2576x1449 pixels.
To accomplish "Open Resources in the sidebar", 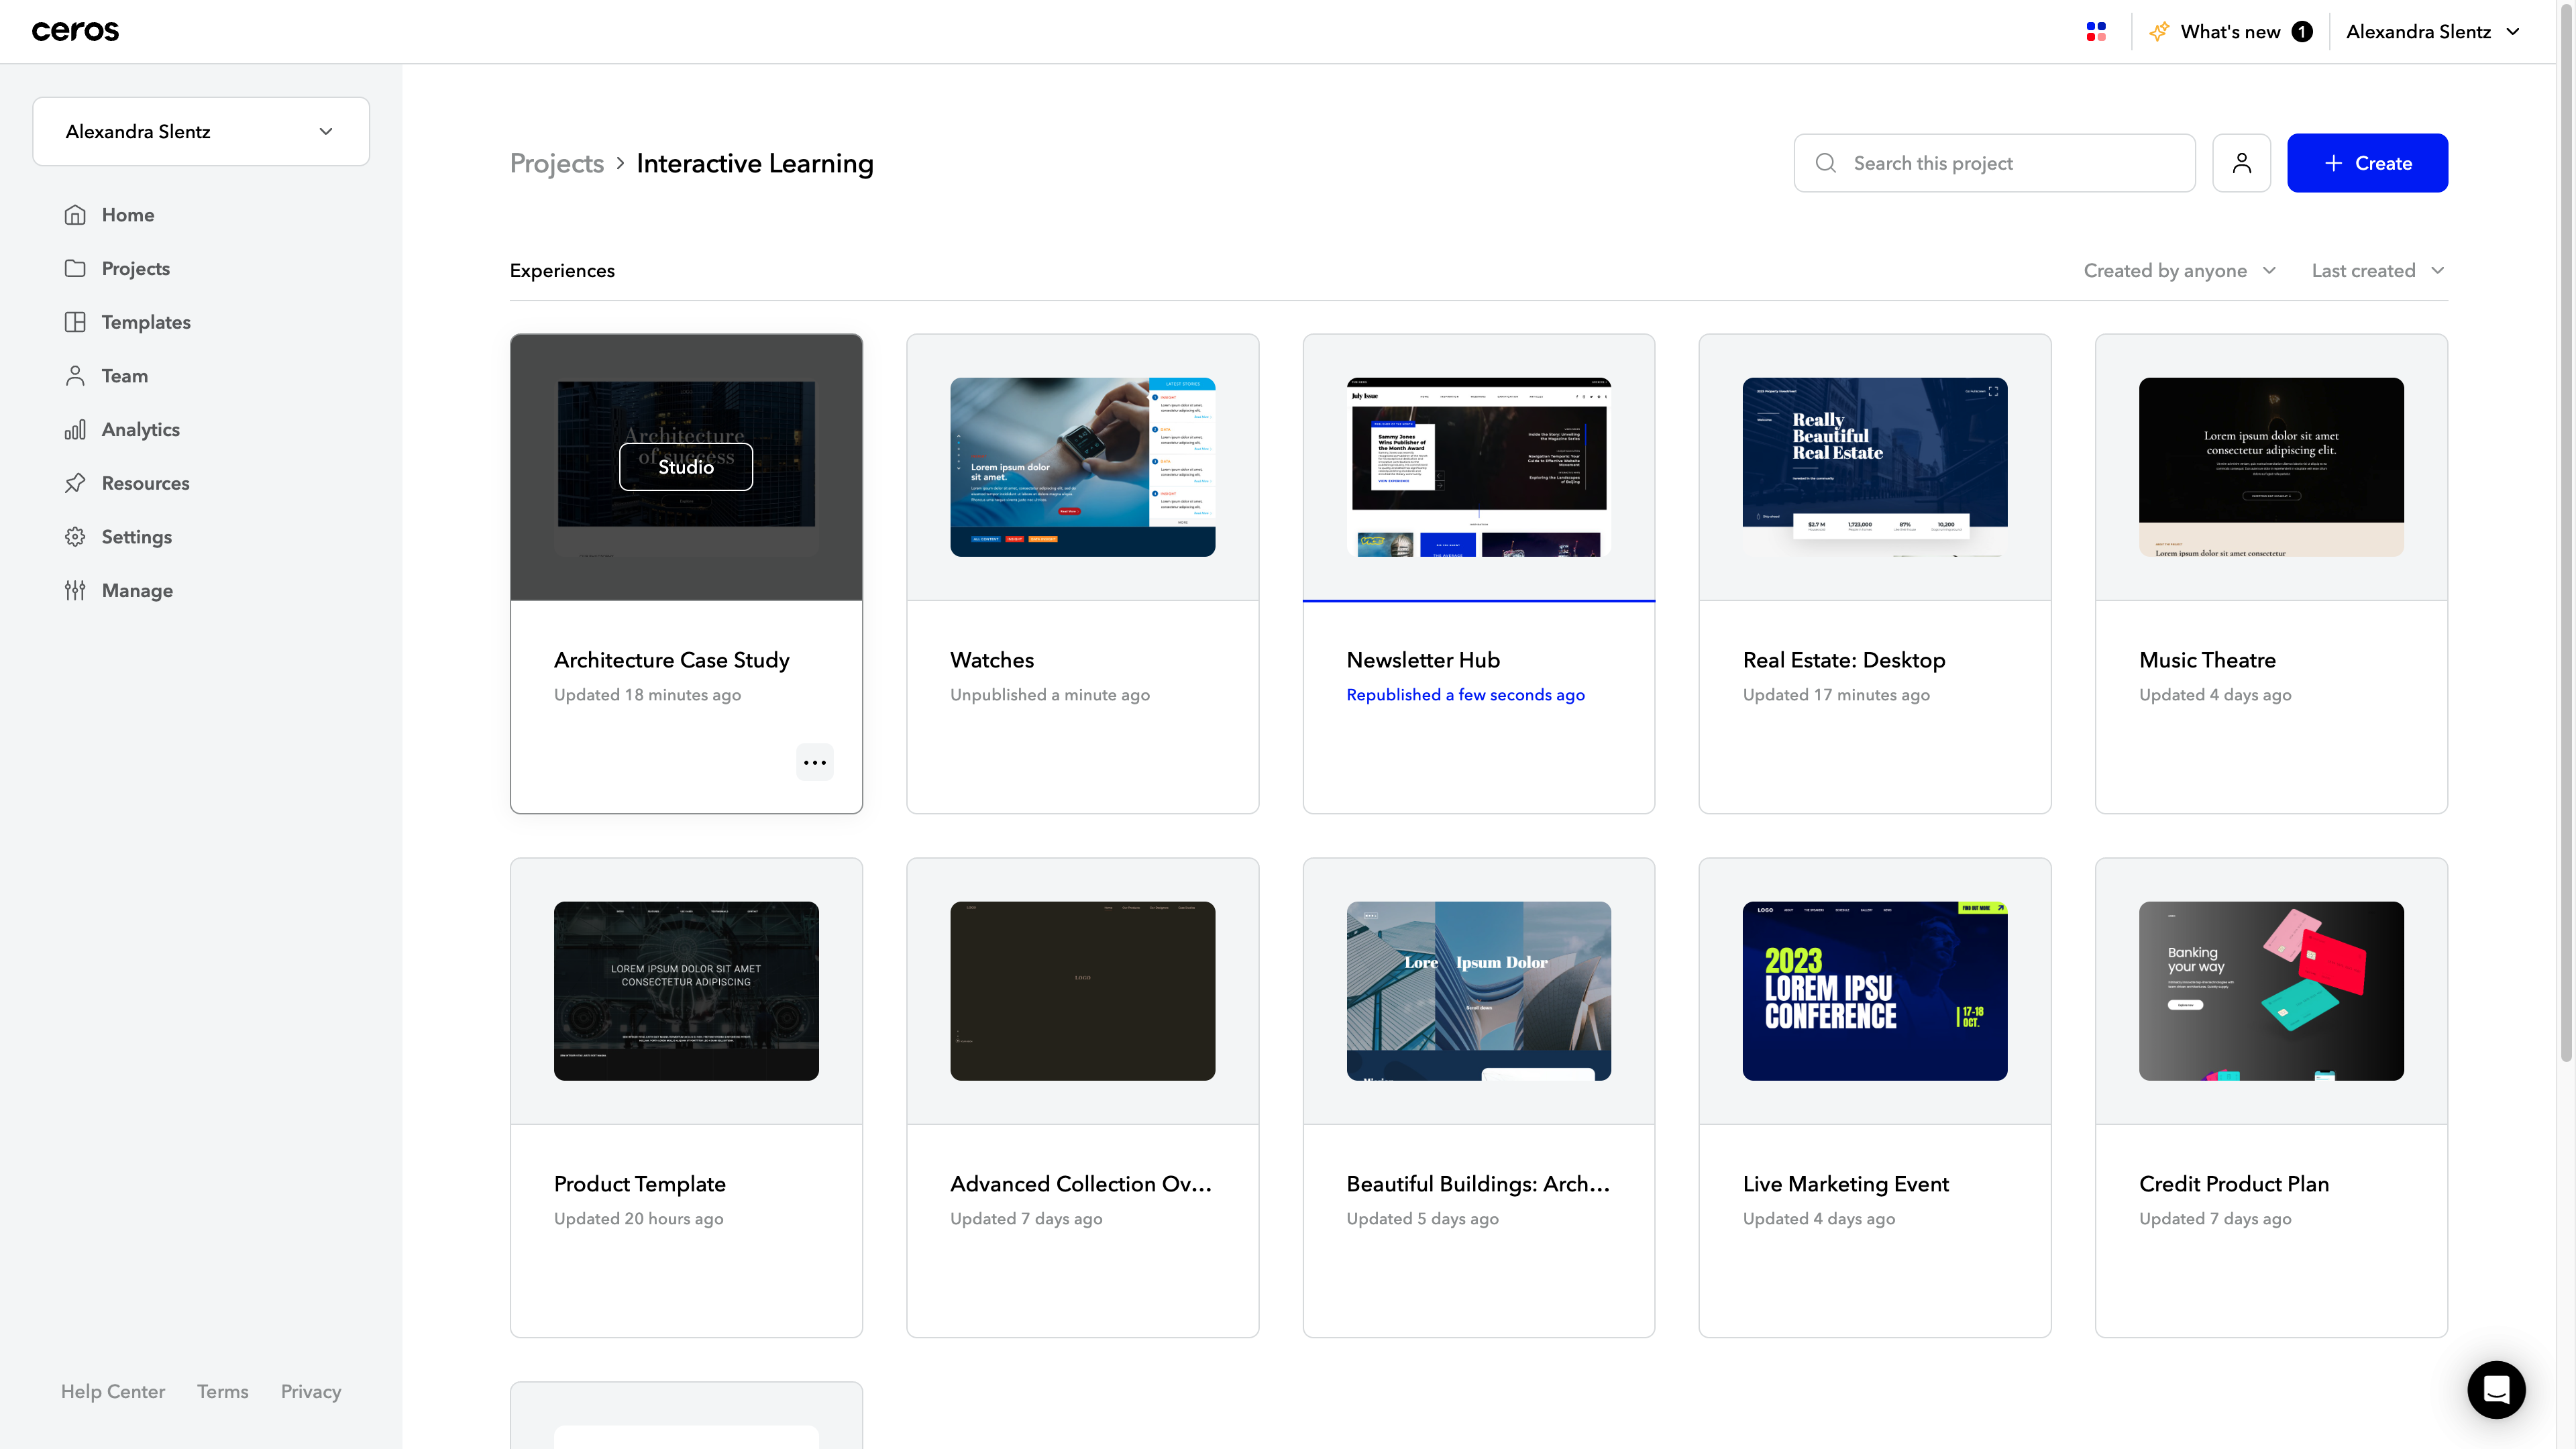I will click(145, 483).
